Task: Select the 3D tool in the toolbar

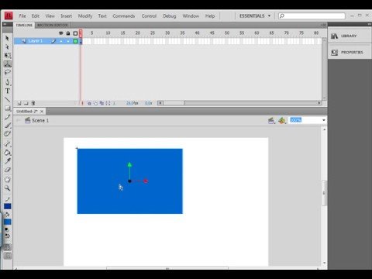Action: (8, 64)
